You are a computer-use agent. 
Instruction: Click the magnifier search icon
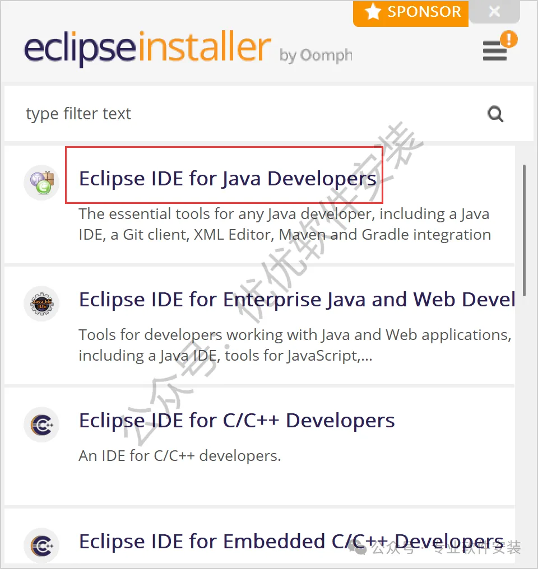(x=495, y=114)
